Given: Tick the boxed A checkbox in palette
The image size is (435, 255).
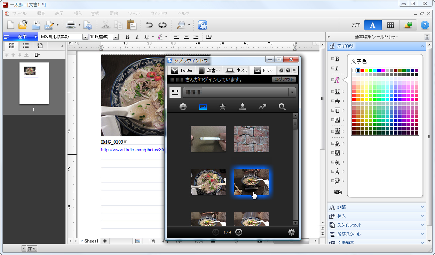Looking at the screenshot, I should pos(333,120).
